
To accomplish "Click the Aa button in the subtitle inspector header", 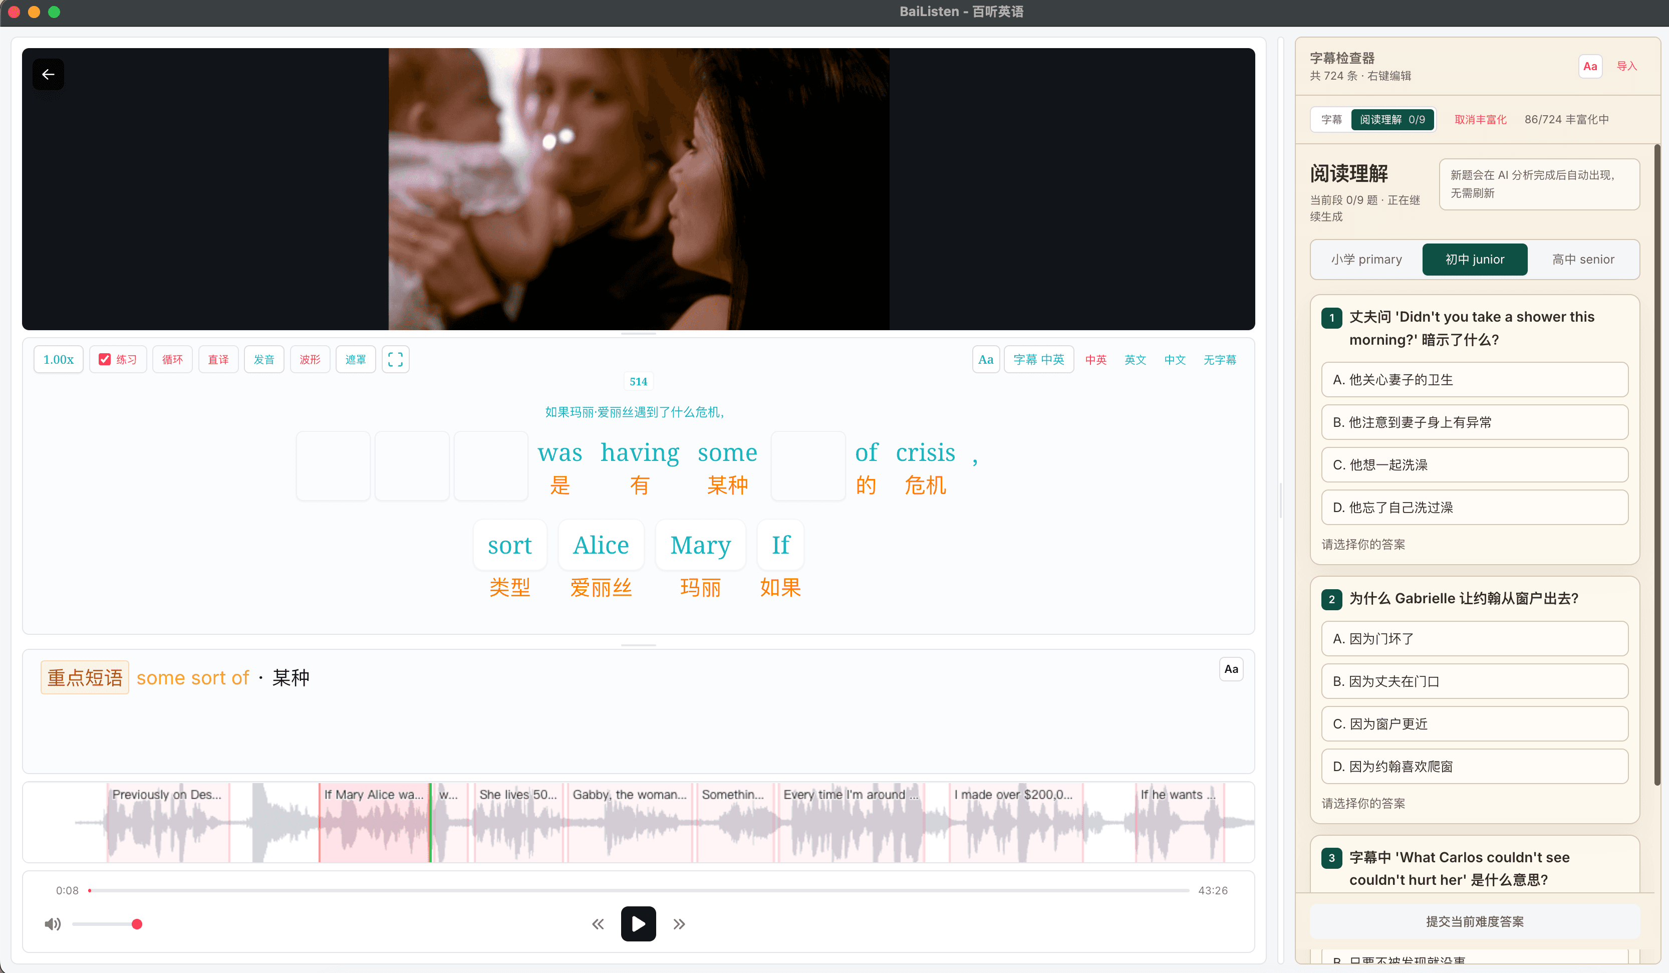I will point(1589,66).
